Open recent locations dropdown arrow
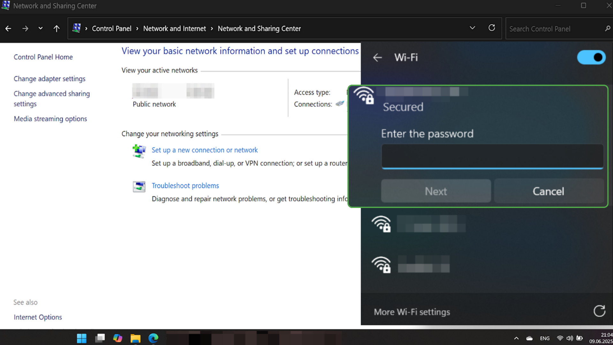613x345 pixels. pyautogui.click(x=41, y=28)
